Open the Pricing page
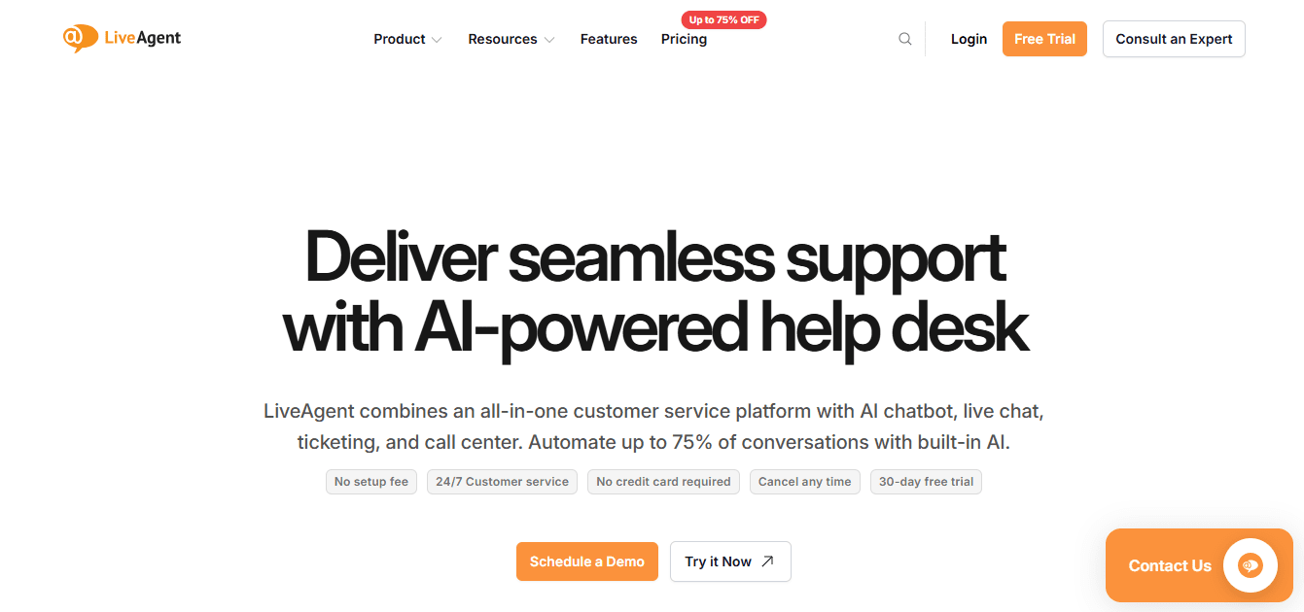Image resolution: width=1304 pixels, height=612 pixels. pos(684,39)
